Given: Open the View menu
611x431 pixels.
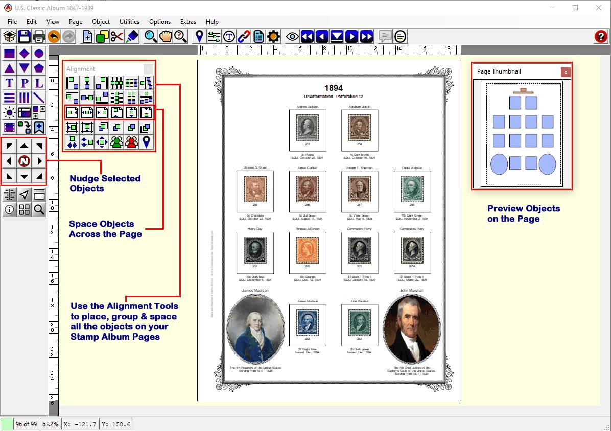Looking at the screenshot, I should click(x=53, y=22).
